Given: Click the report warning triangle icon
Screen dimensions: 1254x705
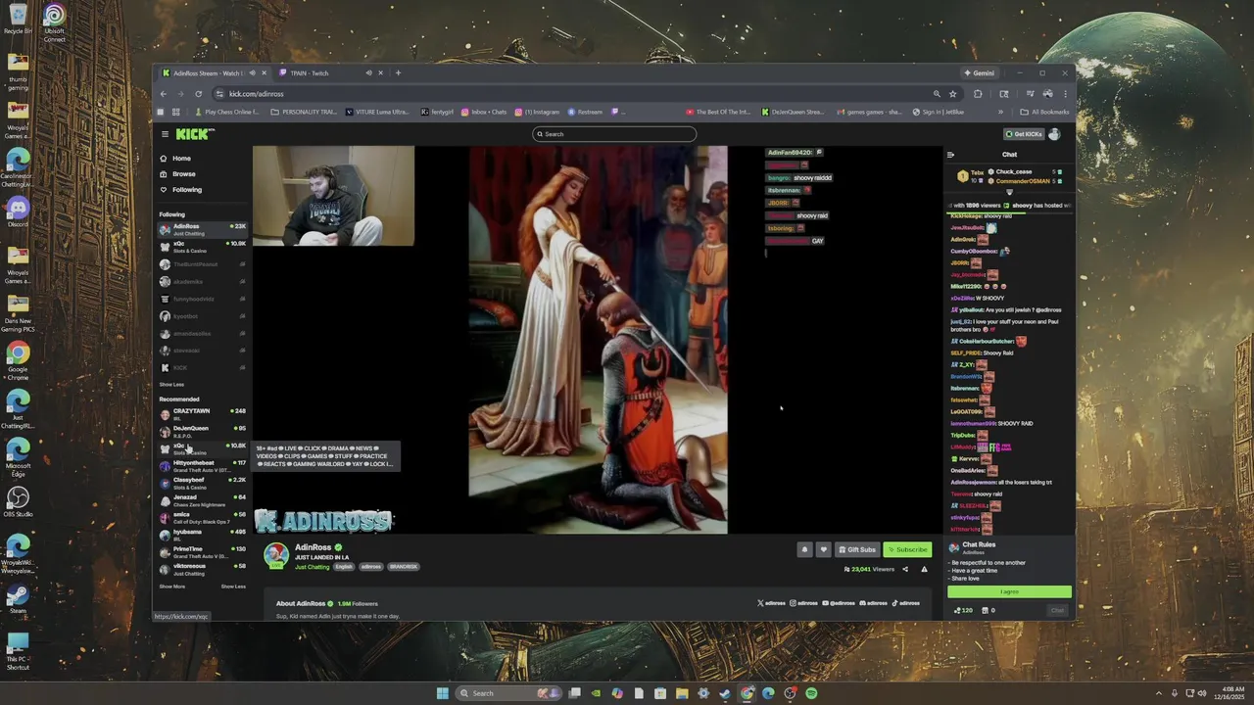Looking at the screenshot, I should point(924,569).
